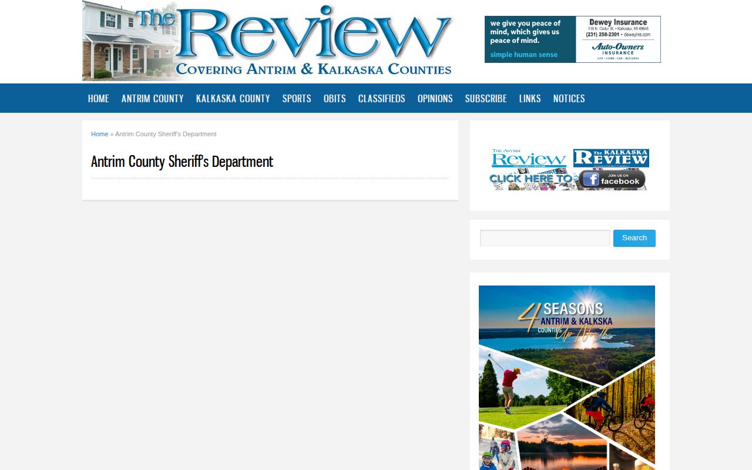The width and height of the screenshot is (752, 470).
Task: Go to Antrim County section
Action: [153, 98]
